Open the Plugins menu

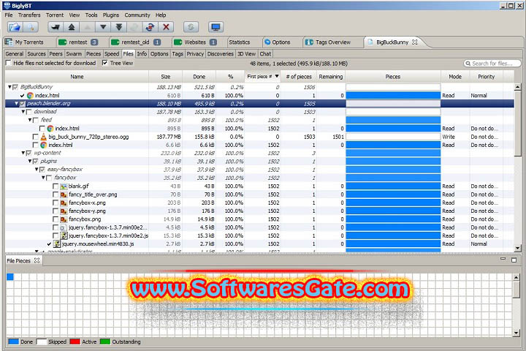[x=111, y=15]
